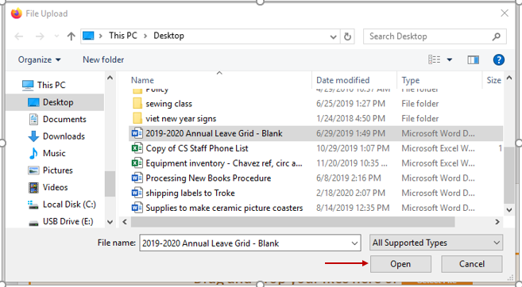Click date '10/29/2019 1:07 PM'
Viewport: 522px width, 287px height.
pos(353,148)
